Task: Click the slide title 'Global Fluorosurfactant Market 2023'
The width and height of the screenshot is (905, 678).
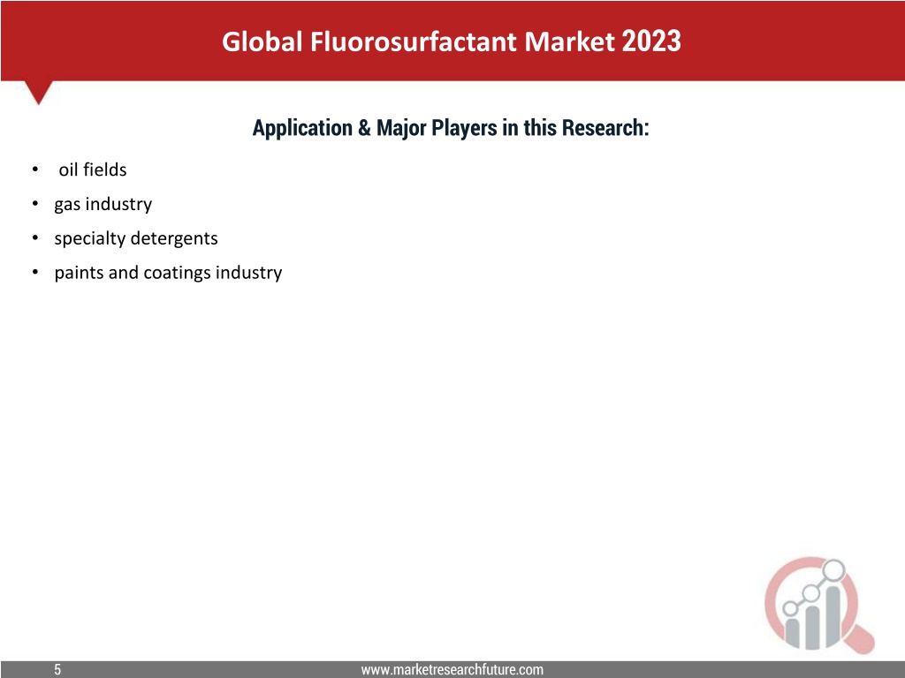Action: point(452,42)
